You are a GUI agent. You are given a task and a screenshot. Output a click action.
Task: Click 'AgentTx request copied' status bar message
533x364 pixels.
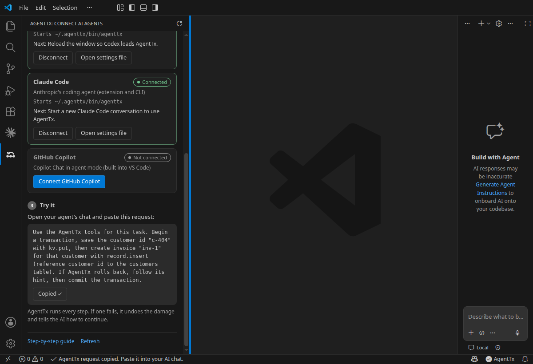tap(117, 359)
